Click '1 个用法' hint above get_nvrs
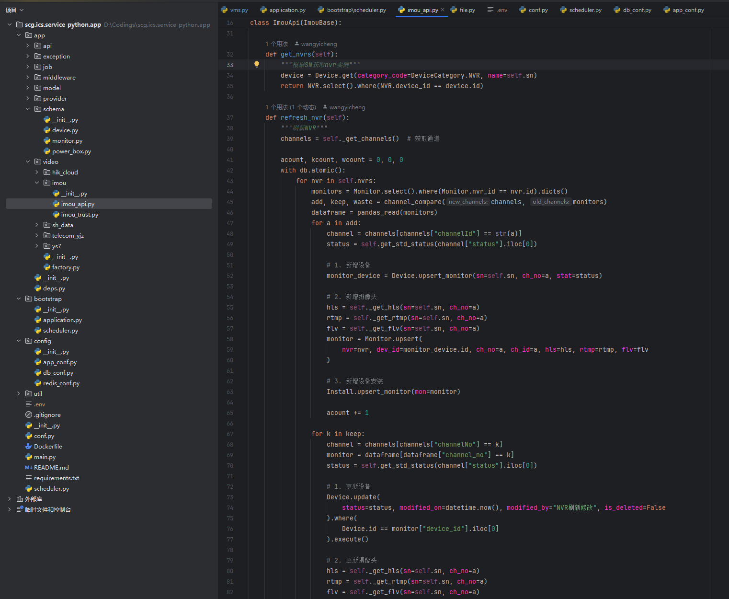Screen dimensions: 729x599 pyautogui.click(x=277, y=44)
